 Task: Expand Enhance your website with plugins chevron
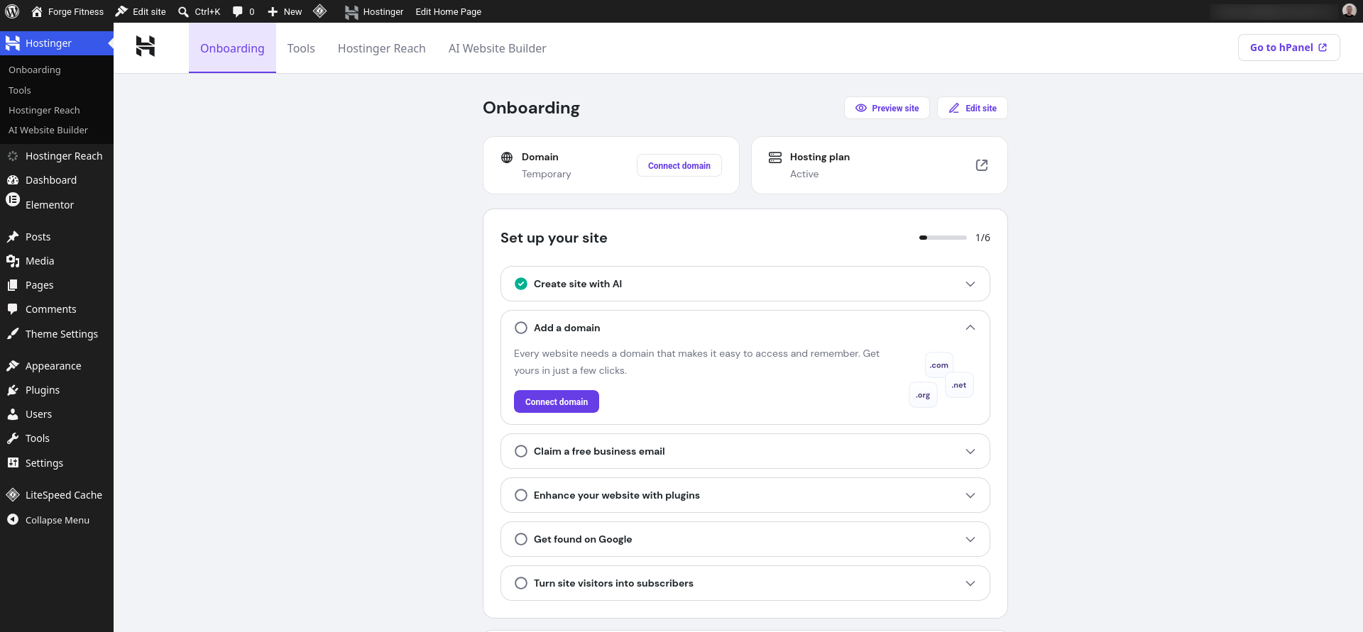(970, 495)
